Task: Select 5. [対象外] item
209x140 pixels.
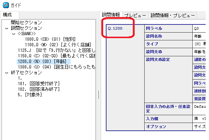Action: point(30,95)
